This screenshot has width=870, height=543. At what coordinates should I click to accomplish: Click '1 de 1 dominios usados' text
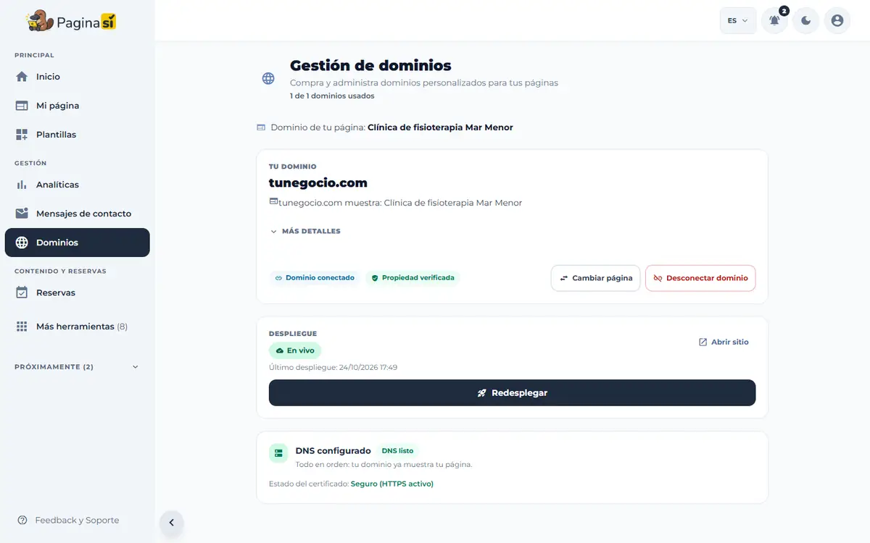(x=332, y=96)
